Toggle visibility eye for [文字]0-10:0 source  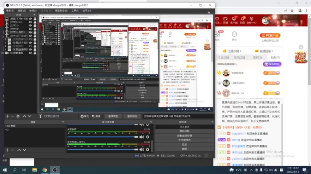point(30,22)
